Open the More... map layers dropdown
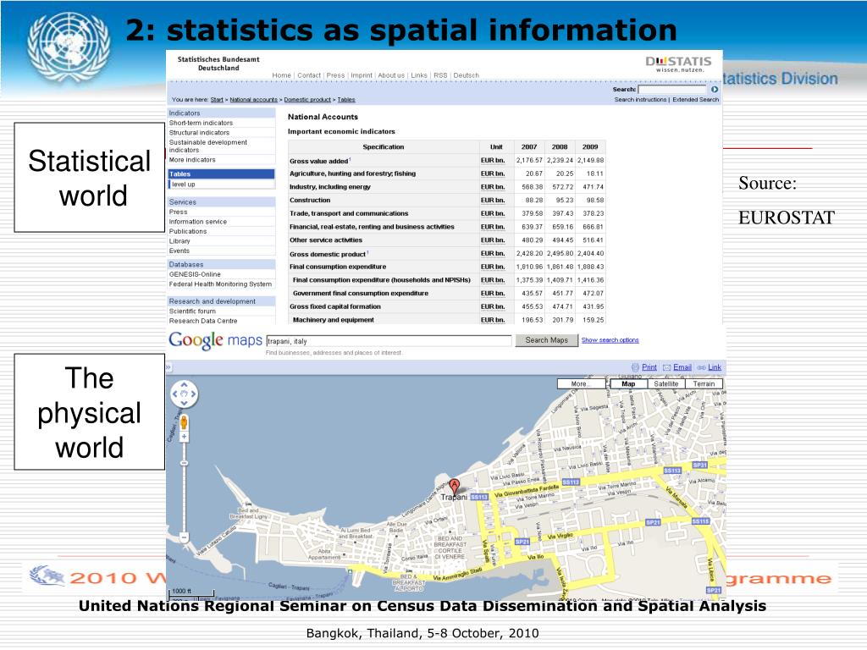Screen dimensions: 867x650 (581, 383)
